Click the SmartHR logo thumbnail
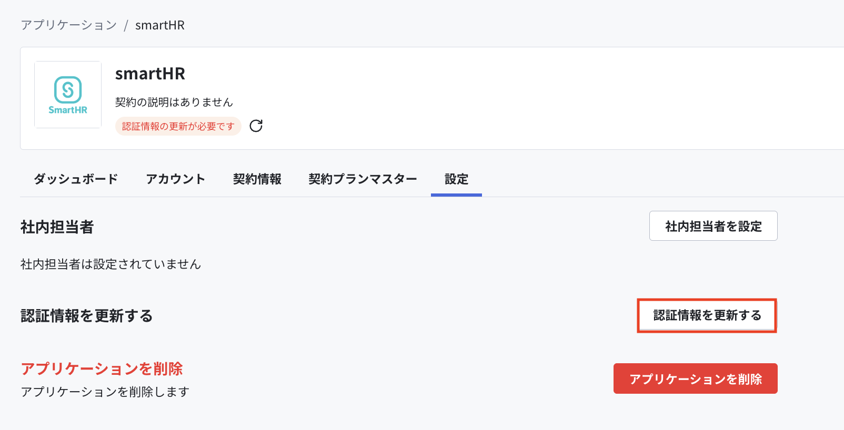844x430 pixels. point(68,95)
